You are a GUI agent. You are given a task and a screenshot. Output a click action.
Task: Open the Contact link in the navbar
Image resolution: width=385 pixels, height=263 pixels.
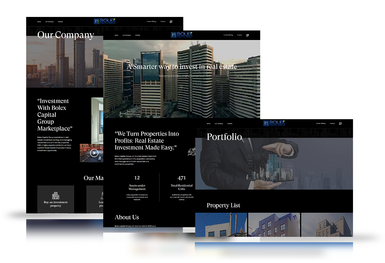pos(239,35)
